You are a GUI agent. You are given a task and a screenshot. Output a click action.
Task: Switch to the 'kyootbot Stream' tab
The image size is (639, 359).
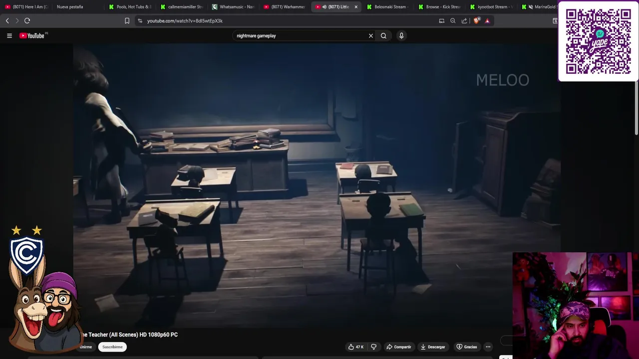tap(492, 7)
